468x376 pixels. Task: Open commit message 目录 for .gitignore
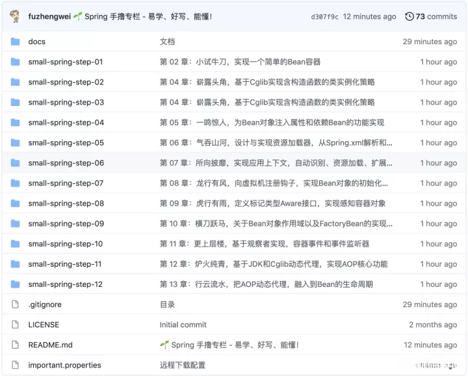tap(167, 304)
